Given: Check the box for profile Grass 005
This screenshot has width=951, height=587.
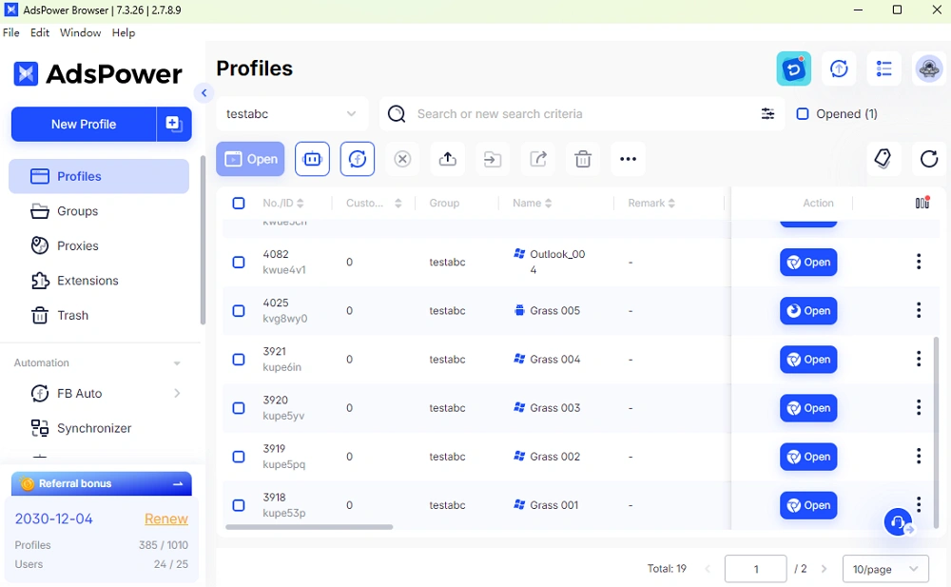Looking at the screenshot, I should pos(239,311).
